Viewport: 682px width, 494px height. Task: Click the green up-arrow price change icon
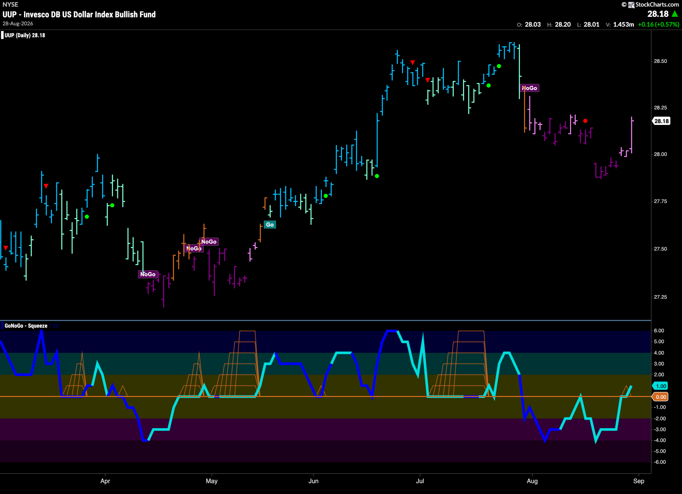(x=675, y=14)
